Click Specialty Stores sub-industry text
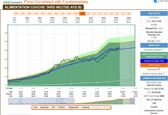This screenshot has height=115, width=168. [154, 85]
